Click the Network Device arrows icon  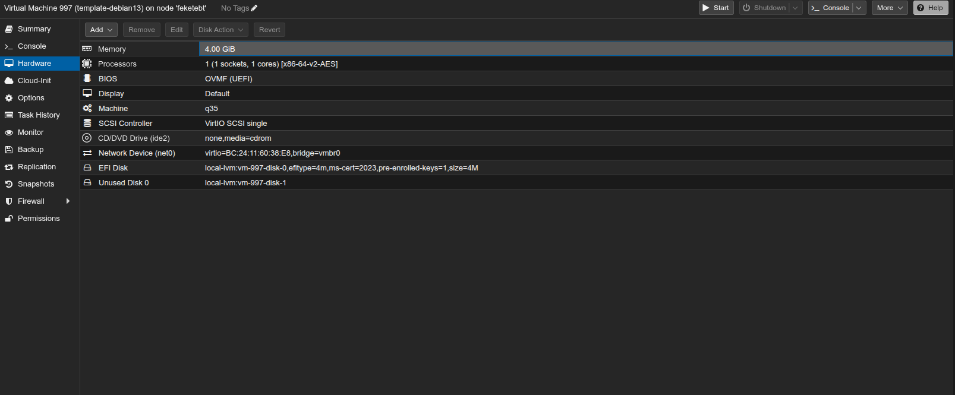tap(87, 153)
